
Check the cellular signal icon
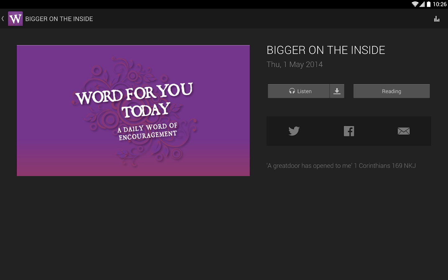pyautogui.click(x=422, y=4)
